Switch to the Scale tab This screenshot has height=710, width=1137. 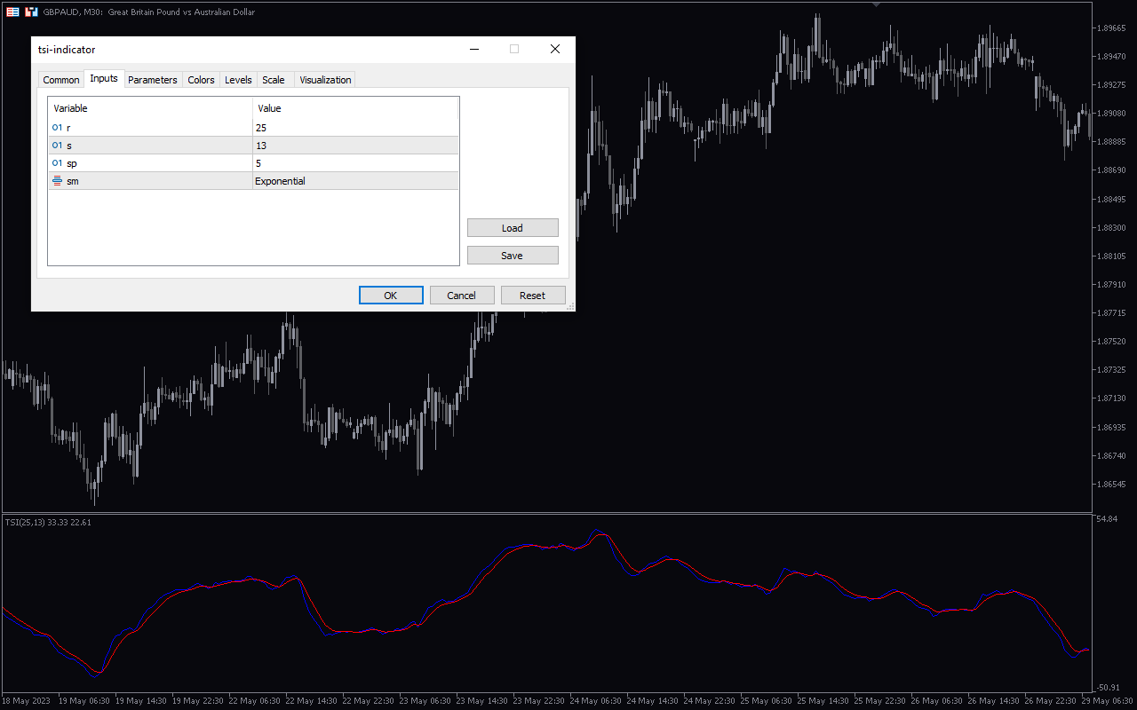click(274, 80)
